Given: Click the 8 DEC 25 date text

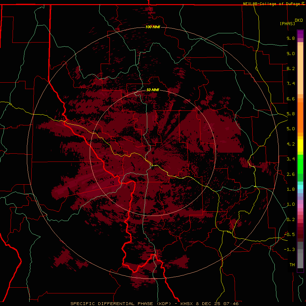Looking at the screenshot, I should point(208,304).
